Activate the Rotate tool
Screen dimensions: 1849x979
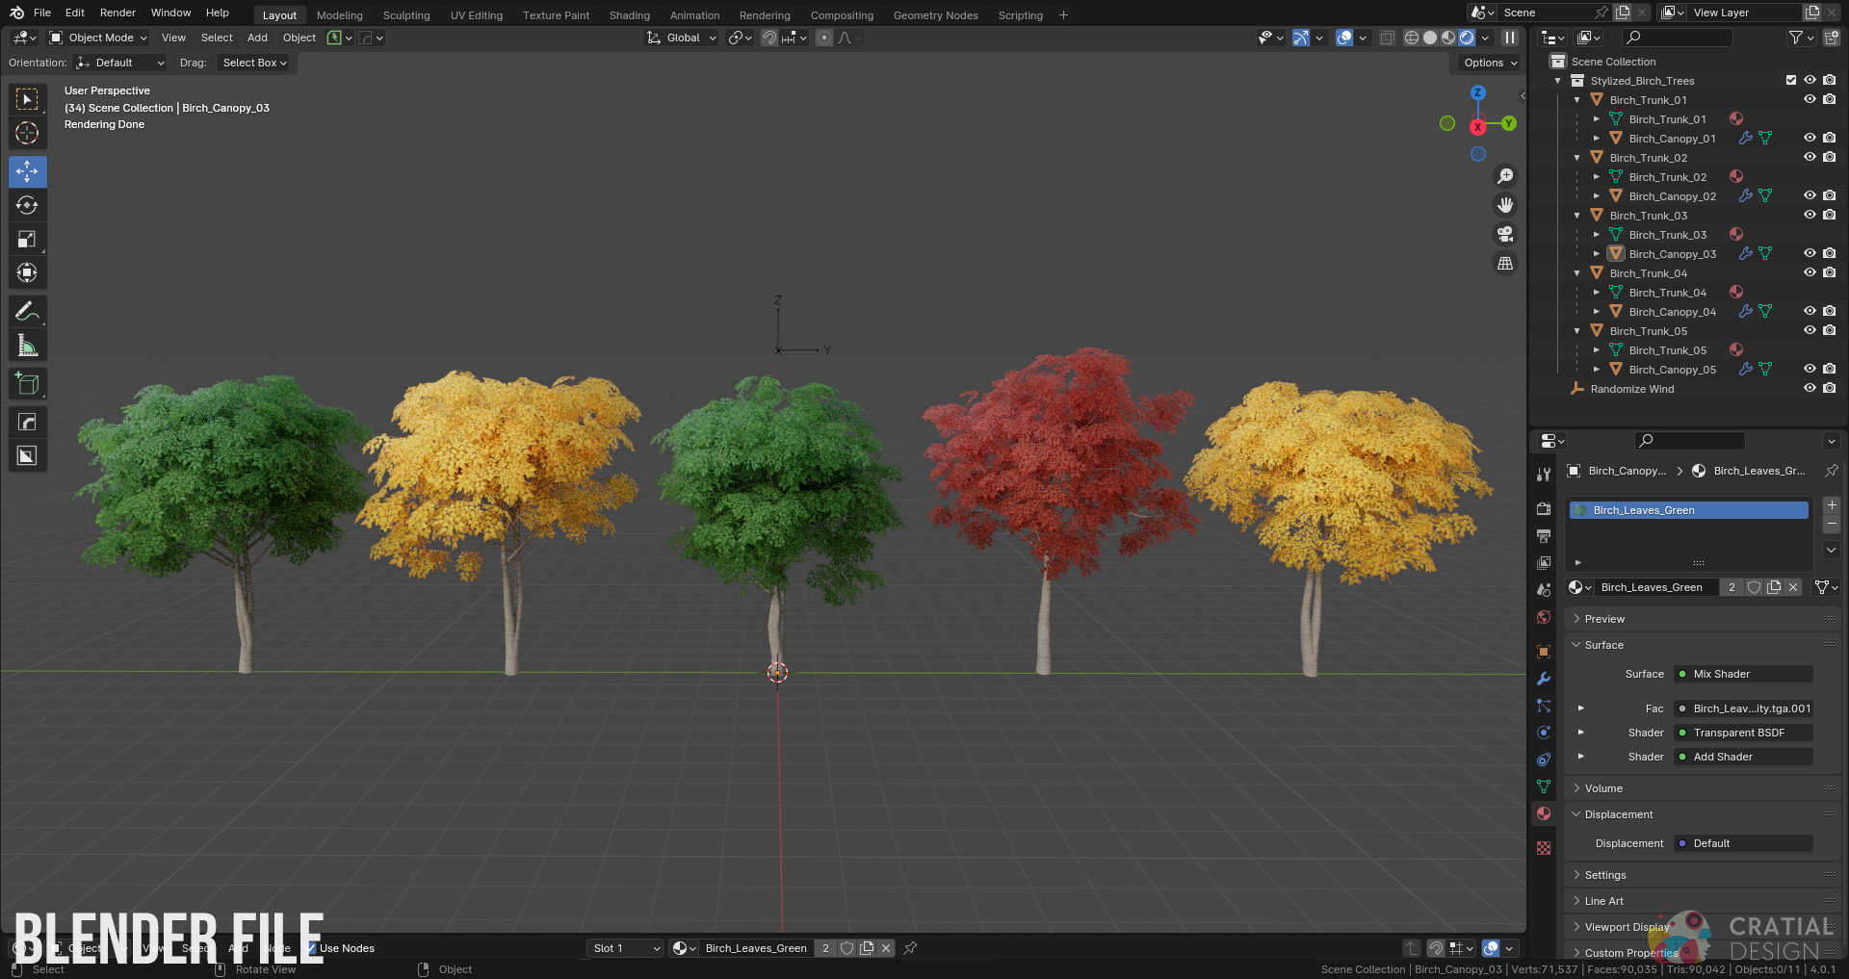coord(27,205)
